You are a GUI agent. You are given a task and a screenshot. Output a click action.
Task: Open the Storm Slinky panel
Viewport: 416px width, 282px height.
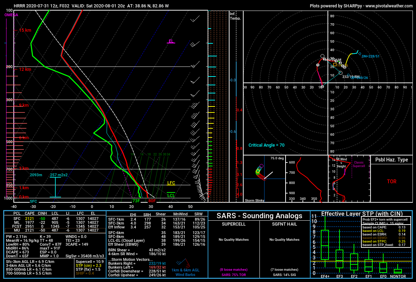tap(264, 178)
